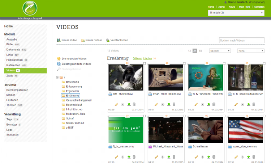Tick the checkbox on affe_stuhltest.avi card
271x163 pixels.
(x=145, y=64)
